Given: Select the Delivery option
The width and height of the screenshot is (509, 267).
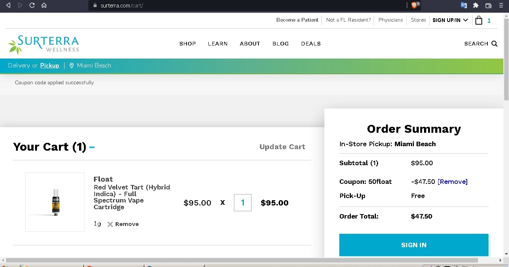Looking at the screenshot, I should 19,66.
